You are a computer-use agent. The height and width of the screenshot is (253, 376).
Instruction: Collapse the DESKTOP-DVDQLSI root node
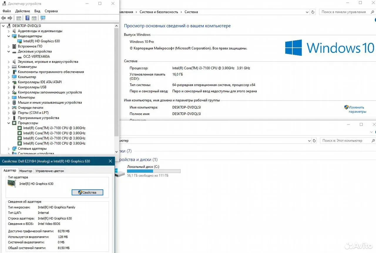tap(3, 26)
